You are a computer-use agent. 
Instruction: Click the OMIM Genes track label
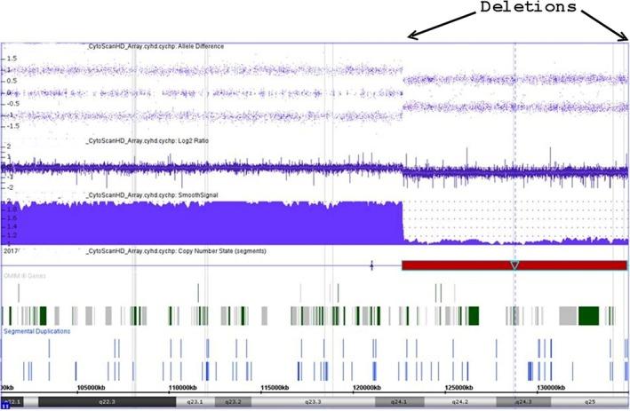25,276
